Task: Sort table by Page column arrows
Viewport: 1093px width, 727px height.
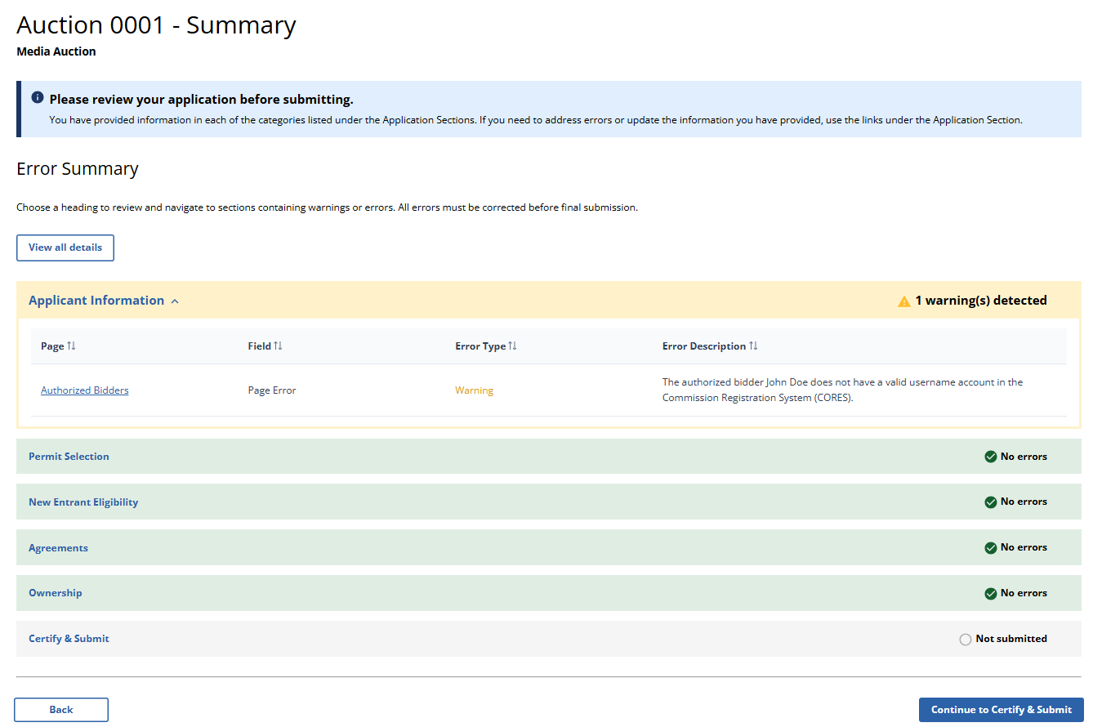Action: 72,346
